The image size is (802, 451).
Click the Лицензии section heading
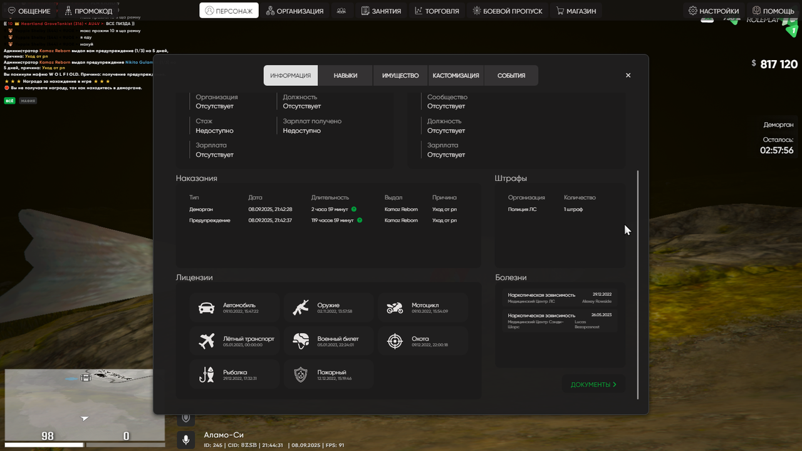point(194,277)
